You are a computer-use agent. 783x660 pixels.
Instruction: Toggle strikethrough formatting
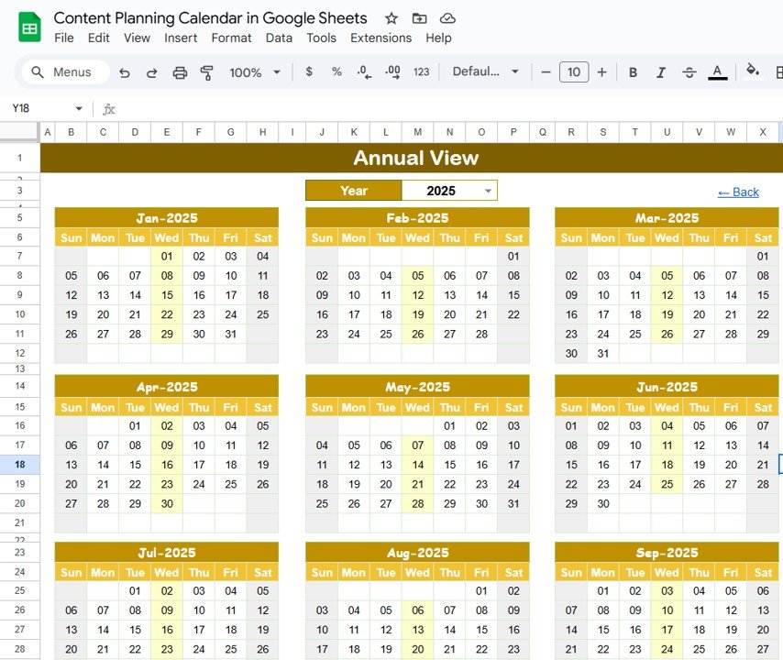[689, 72]
